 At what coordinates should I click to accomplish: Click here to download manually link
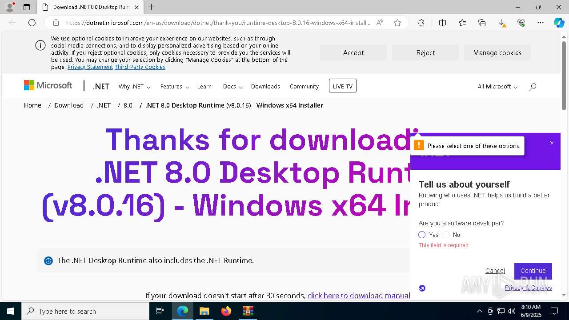[359, 296]
